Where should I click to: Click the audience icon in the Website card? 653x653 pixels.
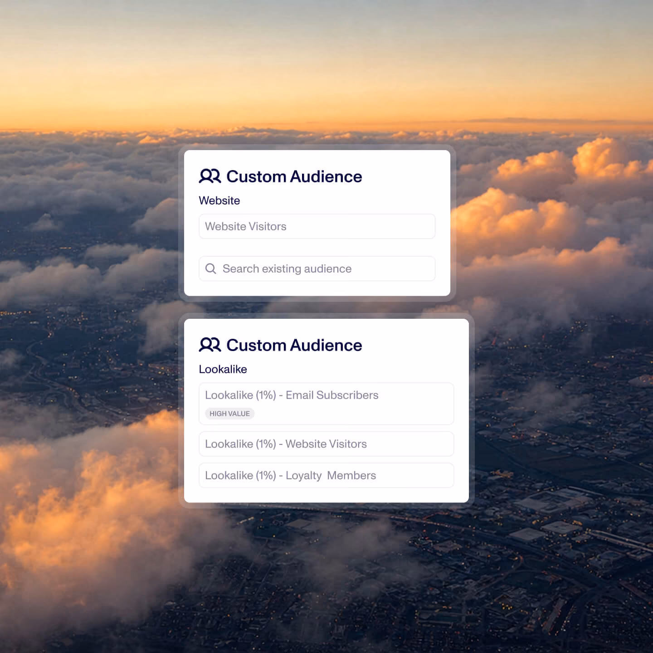pyautogui.click(x=210, y=176)
